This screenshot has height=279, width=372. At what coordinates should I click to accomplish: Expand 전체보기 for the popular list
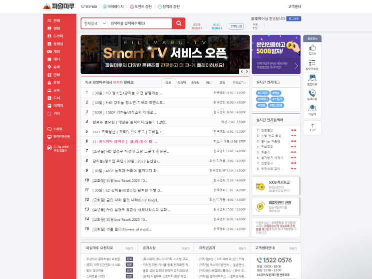[x=239, y=83]
